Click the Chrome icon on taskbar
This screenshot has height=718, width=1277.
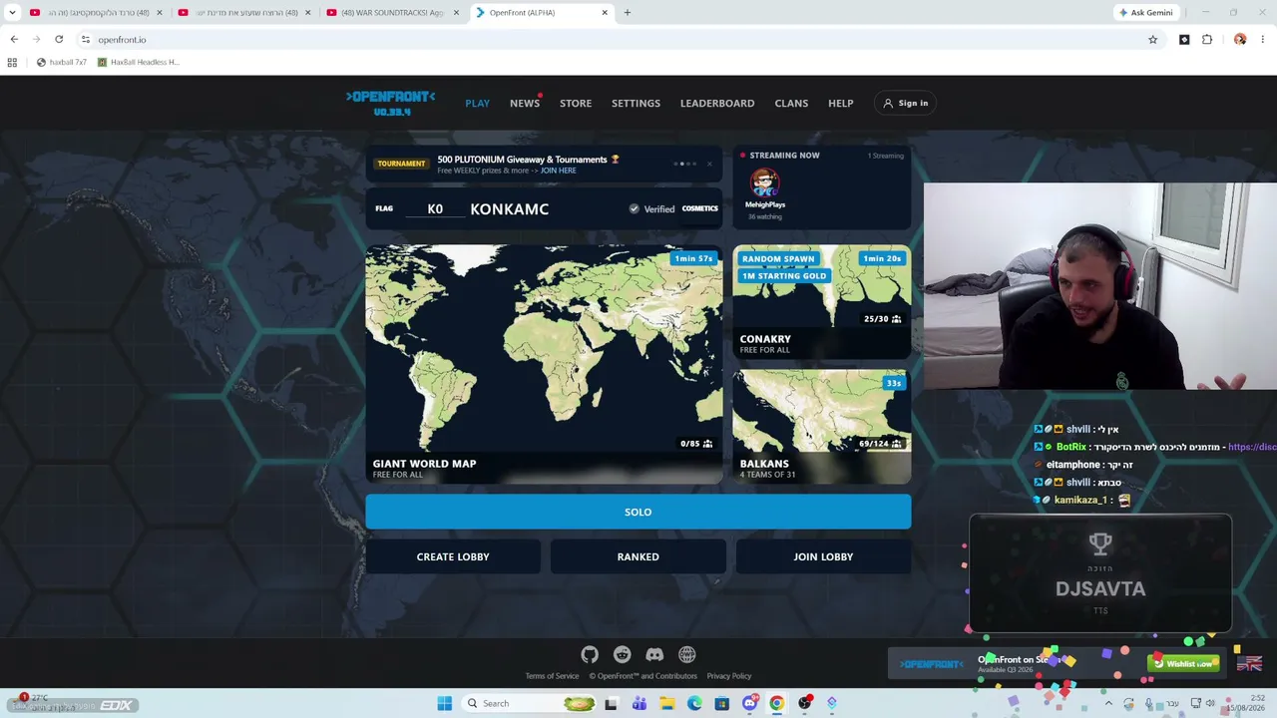click(776, 703)
